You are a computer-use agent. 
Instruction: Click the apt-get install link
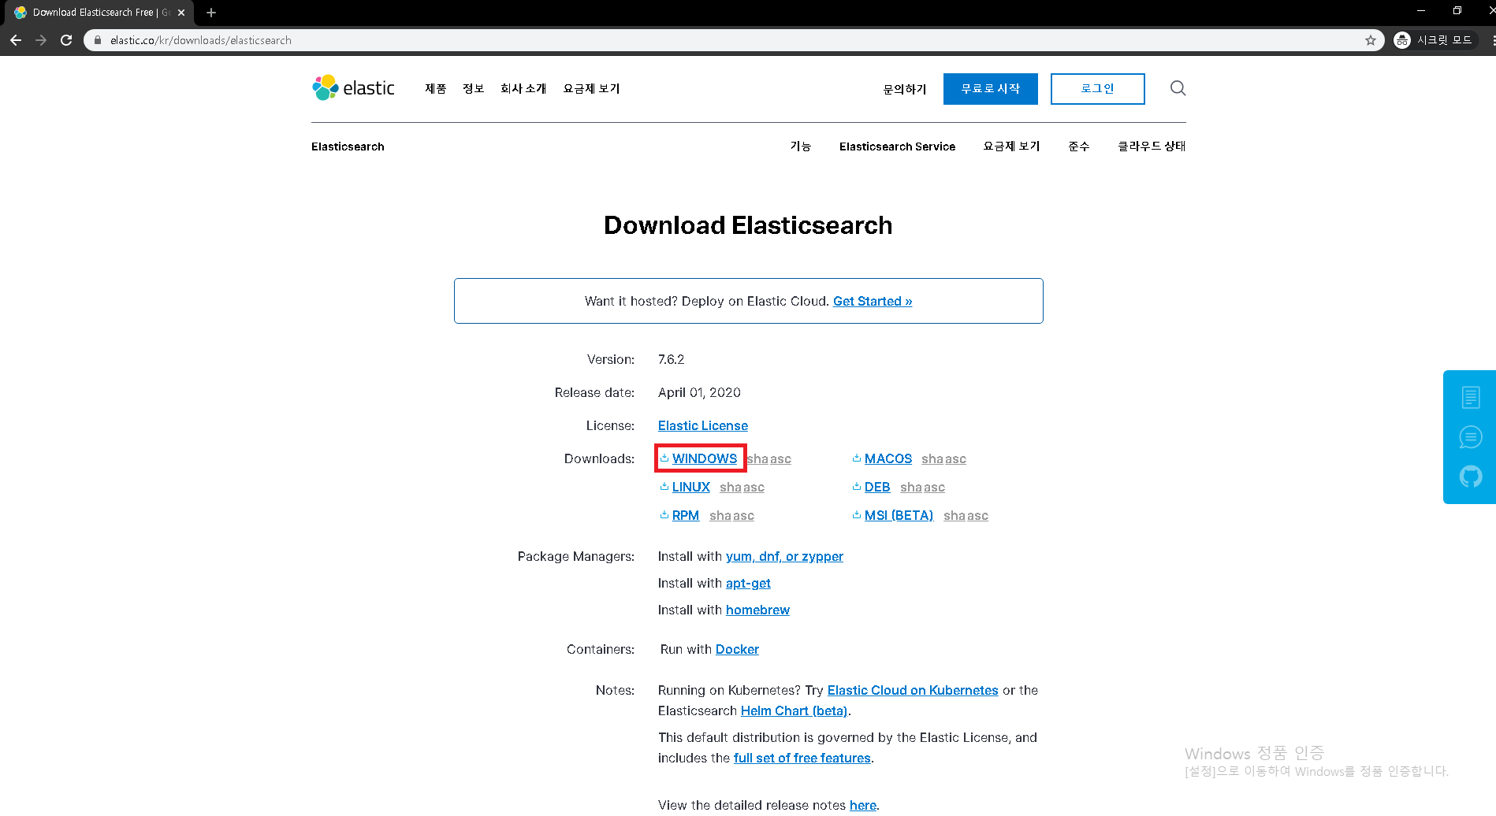[x=748, y=583]
